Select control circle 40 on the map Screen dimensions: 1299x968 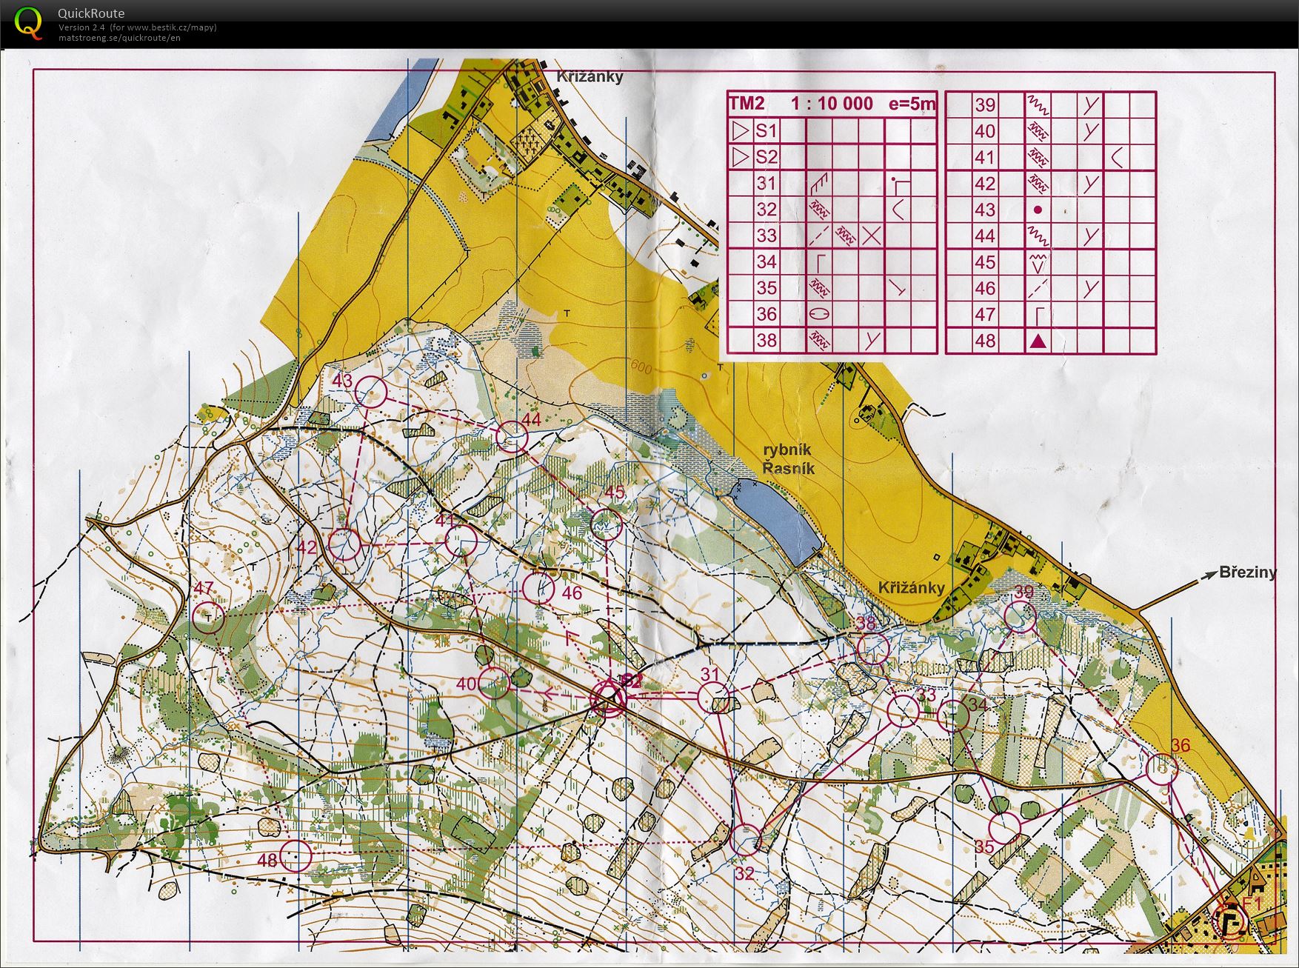[495, 683]
